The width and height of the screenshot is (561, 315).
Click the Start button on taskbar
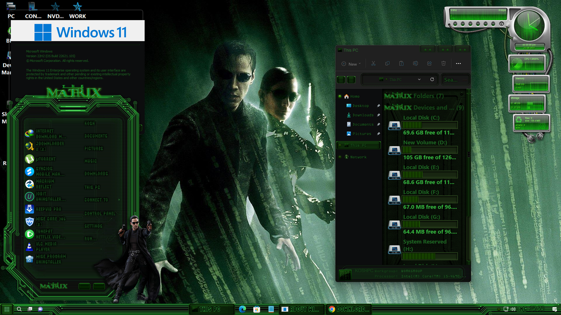click(7, 309)
